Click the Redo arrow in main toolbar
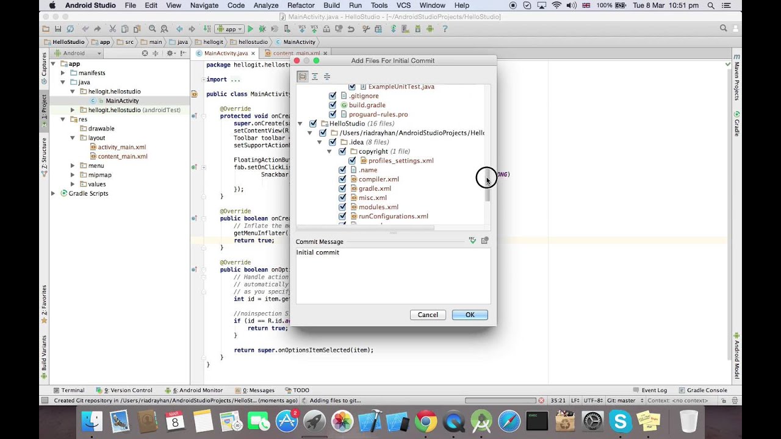781x439 pixels. [x=98, y=29]
